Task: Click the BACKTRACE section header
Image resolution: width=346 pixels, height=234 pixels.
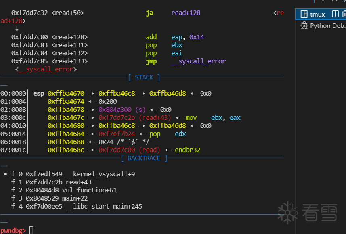Action: [144, 158]
